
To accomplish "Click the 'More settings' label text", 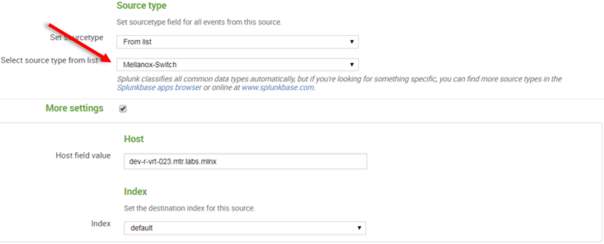I will [x=74, y=108].
